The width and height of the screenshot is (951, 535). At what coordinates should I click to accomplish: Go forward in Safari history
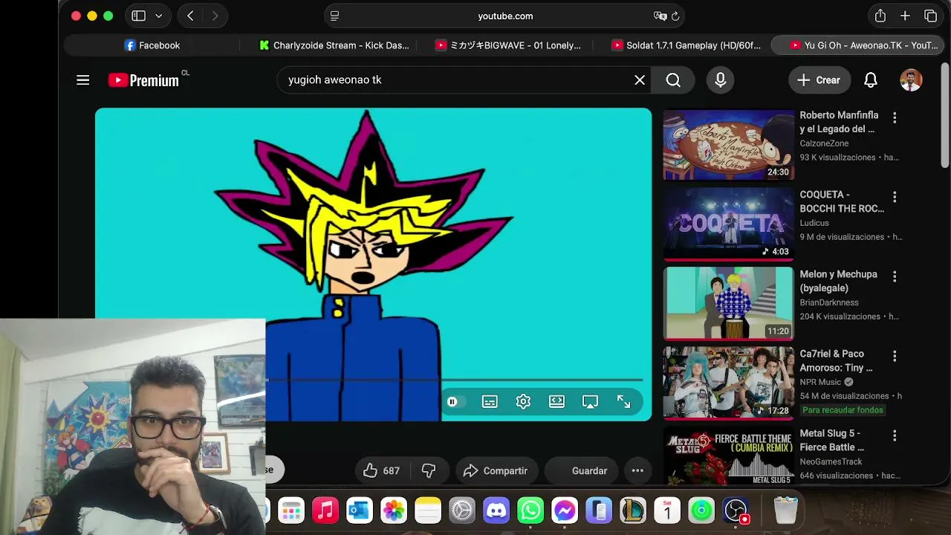(215, 16)
